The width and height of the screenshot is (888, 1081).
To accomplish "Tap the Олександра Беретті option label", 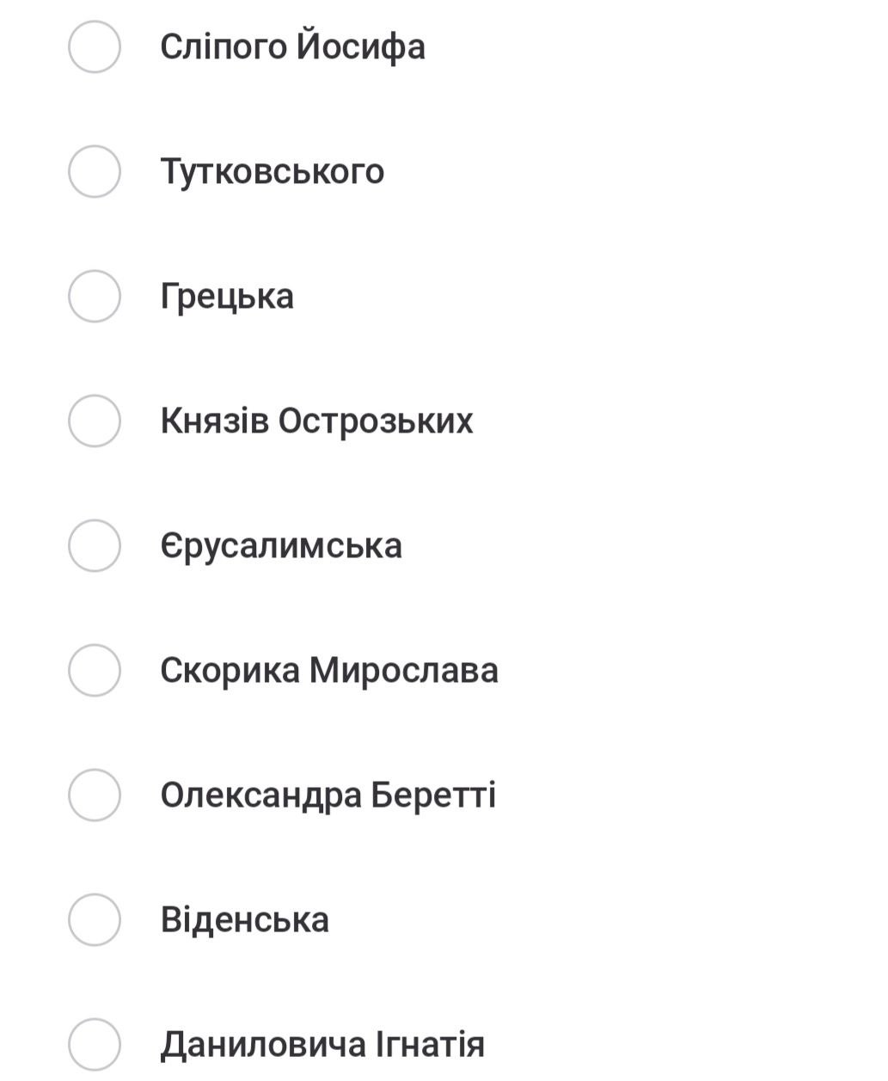I will pos(328,795).
